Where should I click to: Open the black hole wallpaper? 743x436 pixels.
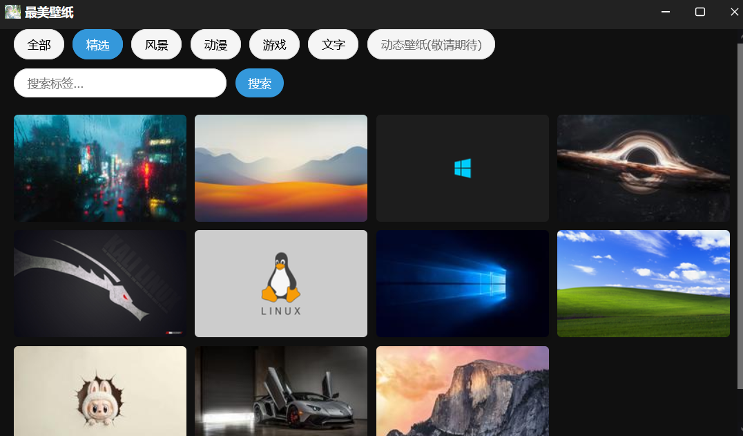644,168
